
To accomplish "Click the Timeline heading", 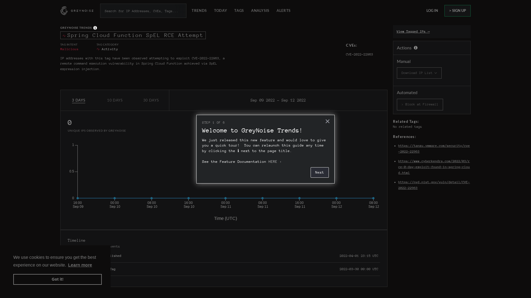I will pos(77,241).
